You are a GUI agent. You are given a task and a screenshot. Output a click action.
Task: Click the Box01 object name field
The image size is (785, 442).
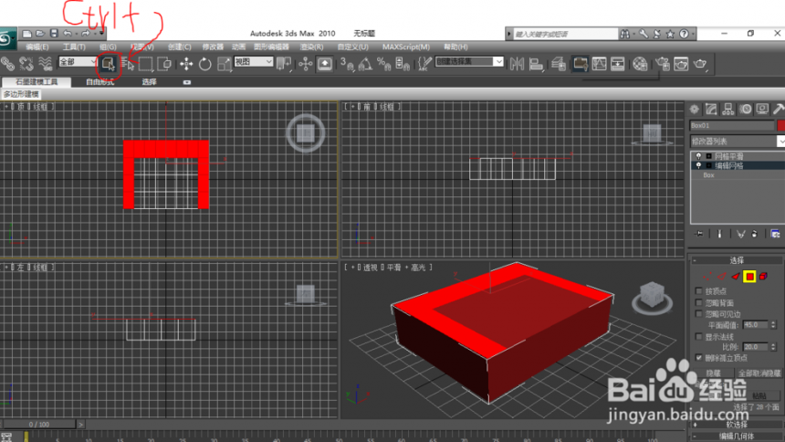coord(732,125)
